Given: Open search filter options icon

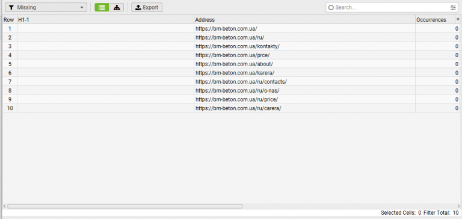Looking at the screenshot, I should click(x=453, y=8).
